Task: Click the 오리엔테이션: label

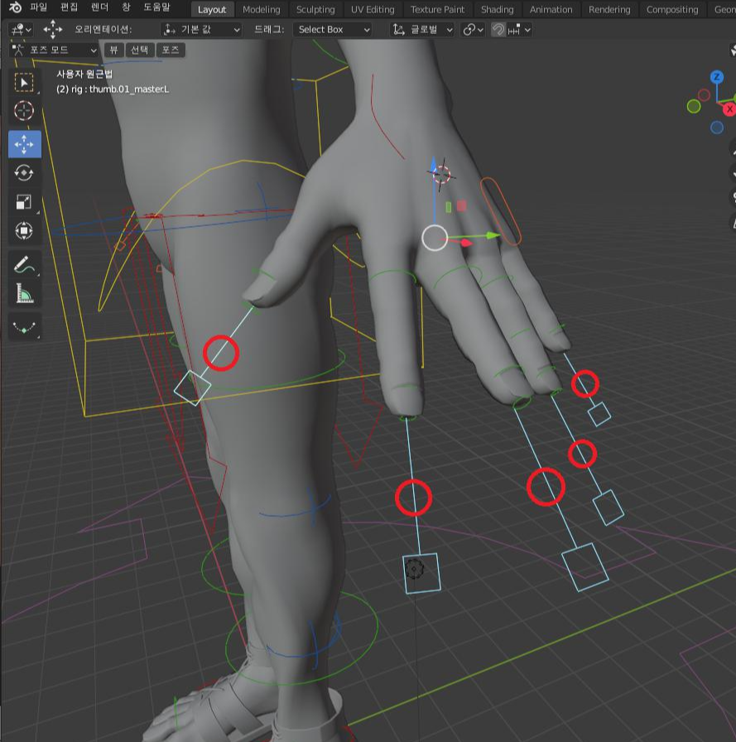Action: point(103,29)
